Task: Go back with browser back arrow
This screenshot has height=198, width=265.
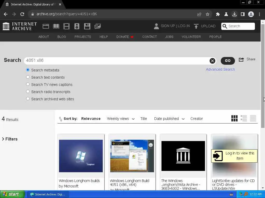Action: (6, 14)
